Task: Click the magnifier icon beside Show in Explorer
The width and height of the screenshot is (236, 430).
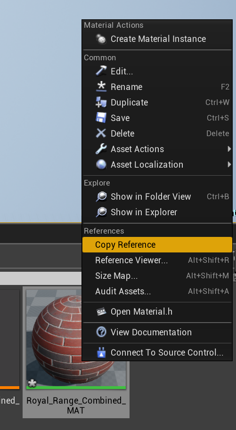Action: click(101, 212)
